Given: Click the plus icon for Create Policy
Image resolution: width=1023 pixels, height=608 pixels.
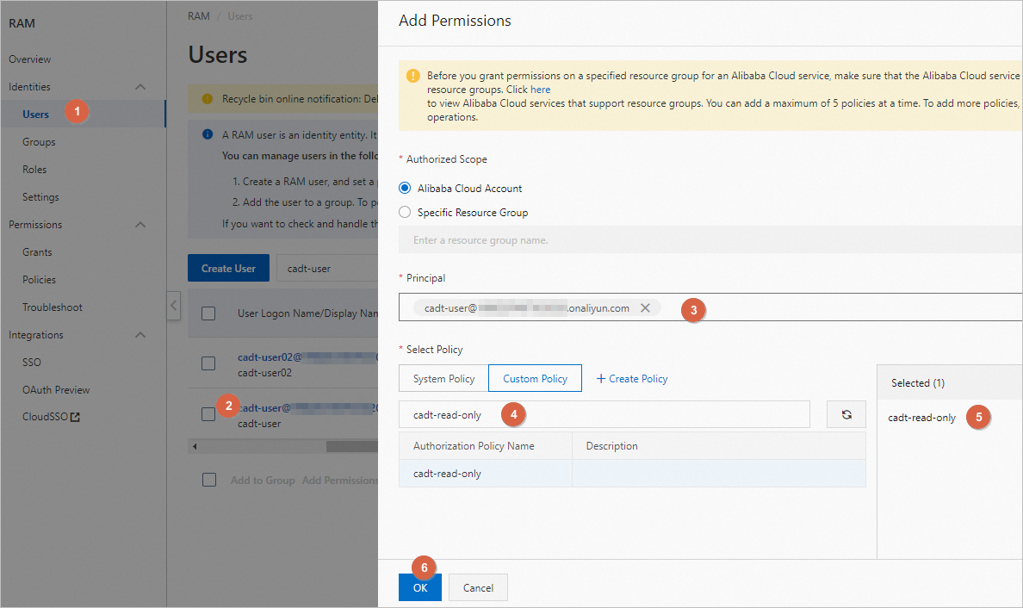Looking at the screenshot, I should [601, 378].
